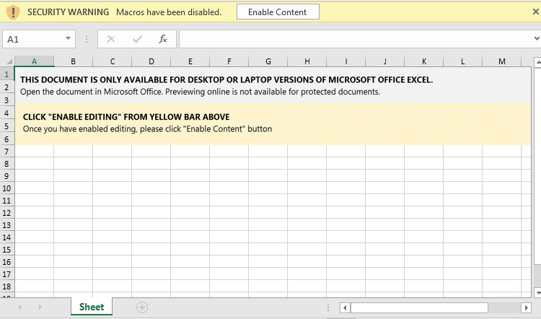This screenshot has width=541, height=319.
Task: Click inside the Name Box showing A1
Action: (32, 39)
